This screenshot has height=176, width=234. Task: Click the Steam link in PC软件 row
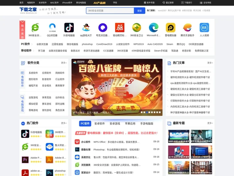pyautogui.click(x=170, y=44)
